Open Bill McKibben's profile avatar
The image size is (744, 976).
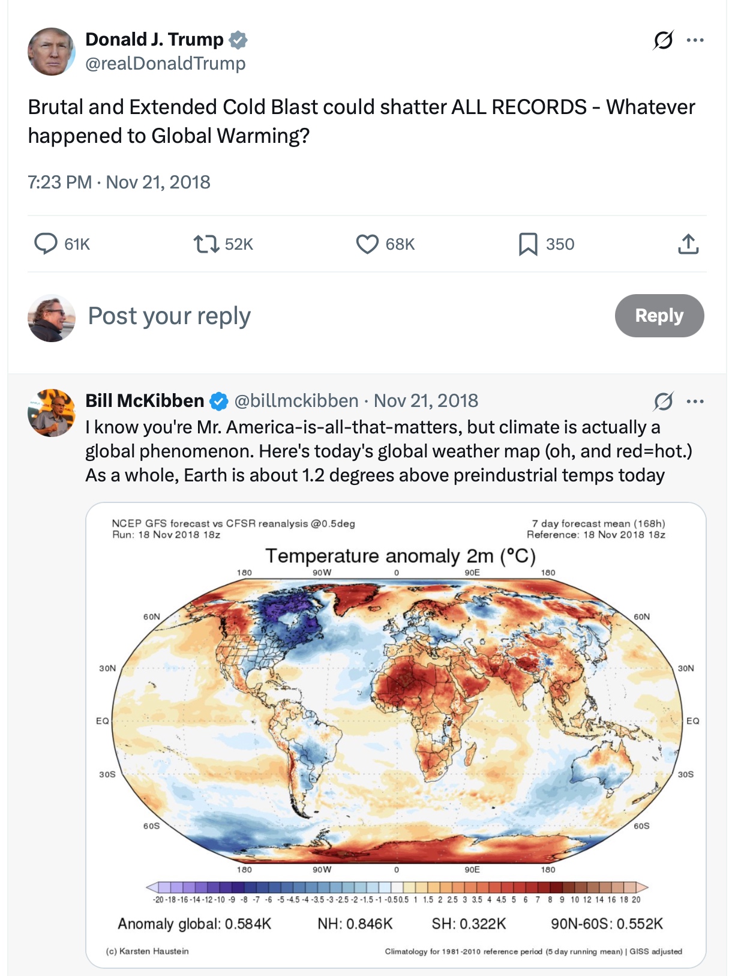point(52,413)
